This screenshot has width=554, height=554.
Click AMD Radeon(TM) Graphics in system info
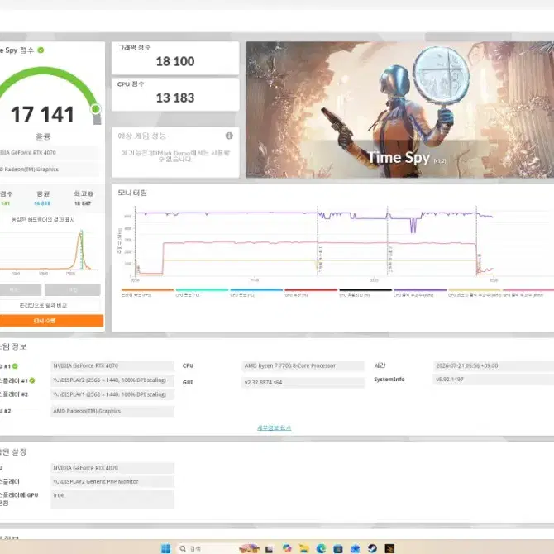(x=112, y=411)
